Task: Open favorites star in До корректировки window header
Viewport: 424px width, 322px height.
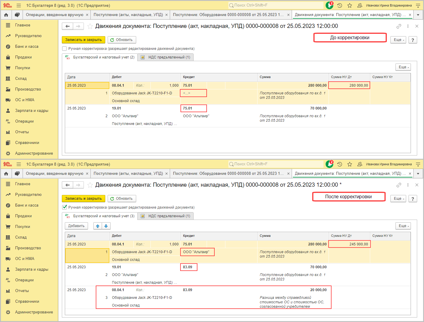Action: (x=350, y=5)
